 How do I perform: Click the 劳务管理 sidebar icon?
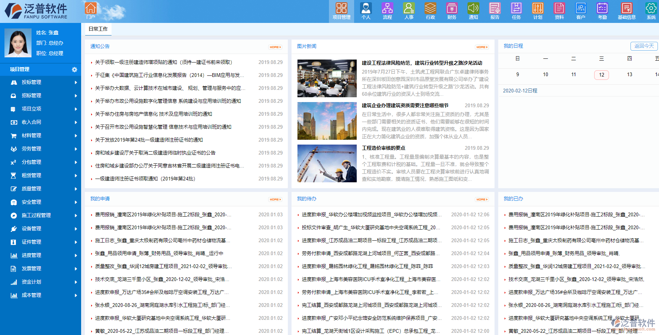(x=14, y=149)
